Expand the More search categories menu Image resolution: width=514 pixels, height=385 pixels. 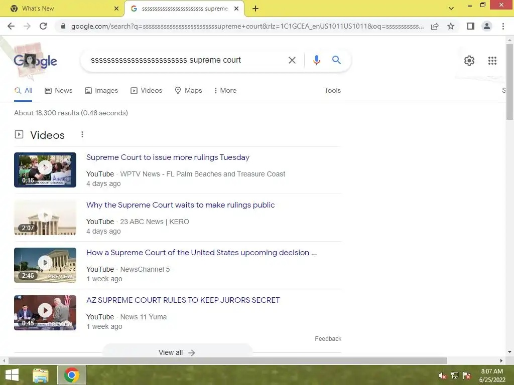click(225, 91)
